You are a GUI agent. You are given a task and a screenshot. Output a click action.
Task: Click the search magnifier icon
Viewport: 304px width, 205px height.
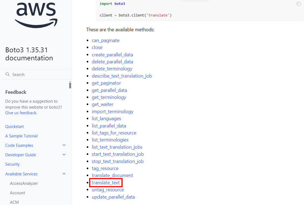tap(8, 74)
